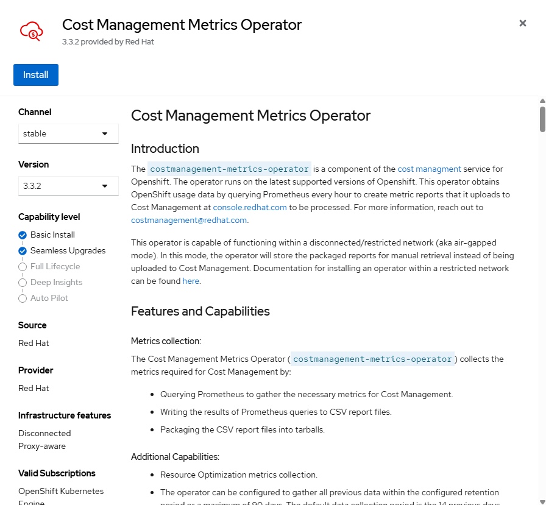Click the 'Disconnected' infrastructure feature
546x505 pixels.
click(x=44, y=433)
